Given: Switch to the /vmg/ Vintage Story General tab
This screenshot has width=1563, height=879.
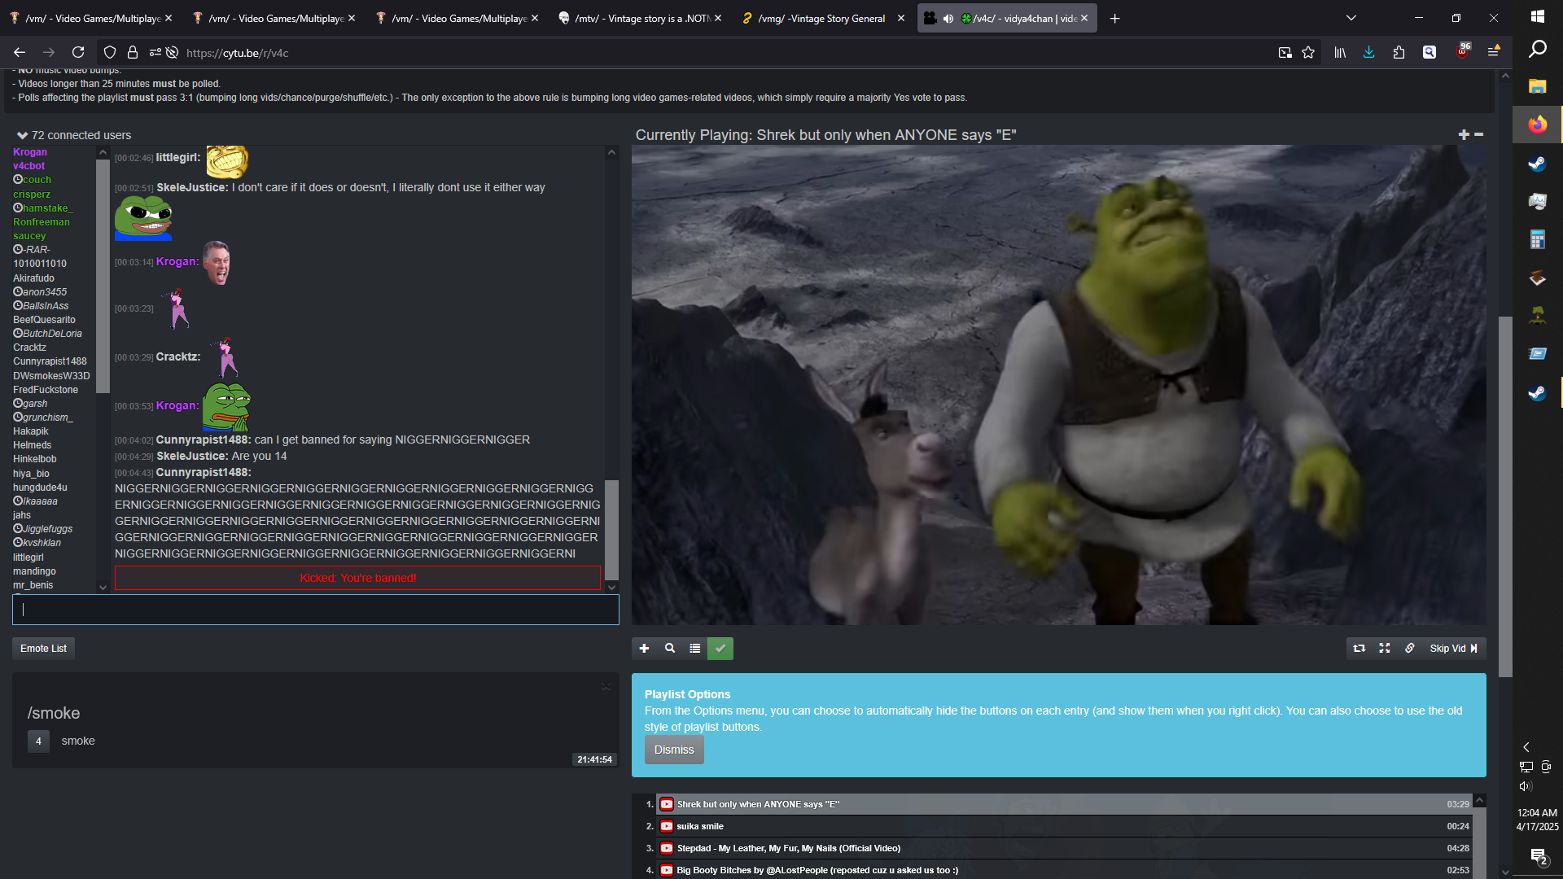Looking at the screenshot, I should tap(824, 18).
